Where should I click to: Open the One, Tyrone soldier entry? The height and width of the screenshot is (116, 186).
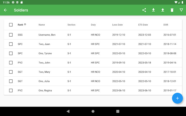pos(45,53)
